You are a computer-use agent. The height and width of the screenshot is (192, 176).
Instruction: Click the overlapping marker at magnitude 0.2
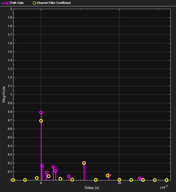(84, 163)
